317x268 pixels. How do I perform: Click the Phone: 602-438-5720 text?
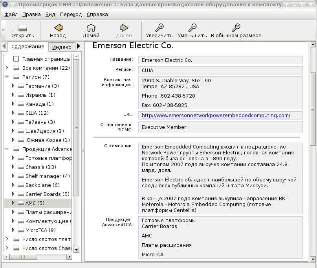point(169,96)
